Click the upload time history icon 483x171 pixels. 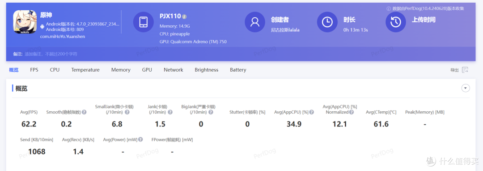tap(396, 22)
